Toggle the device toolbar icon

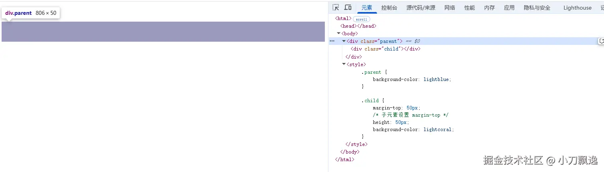[x=348, y=7]
